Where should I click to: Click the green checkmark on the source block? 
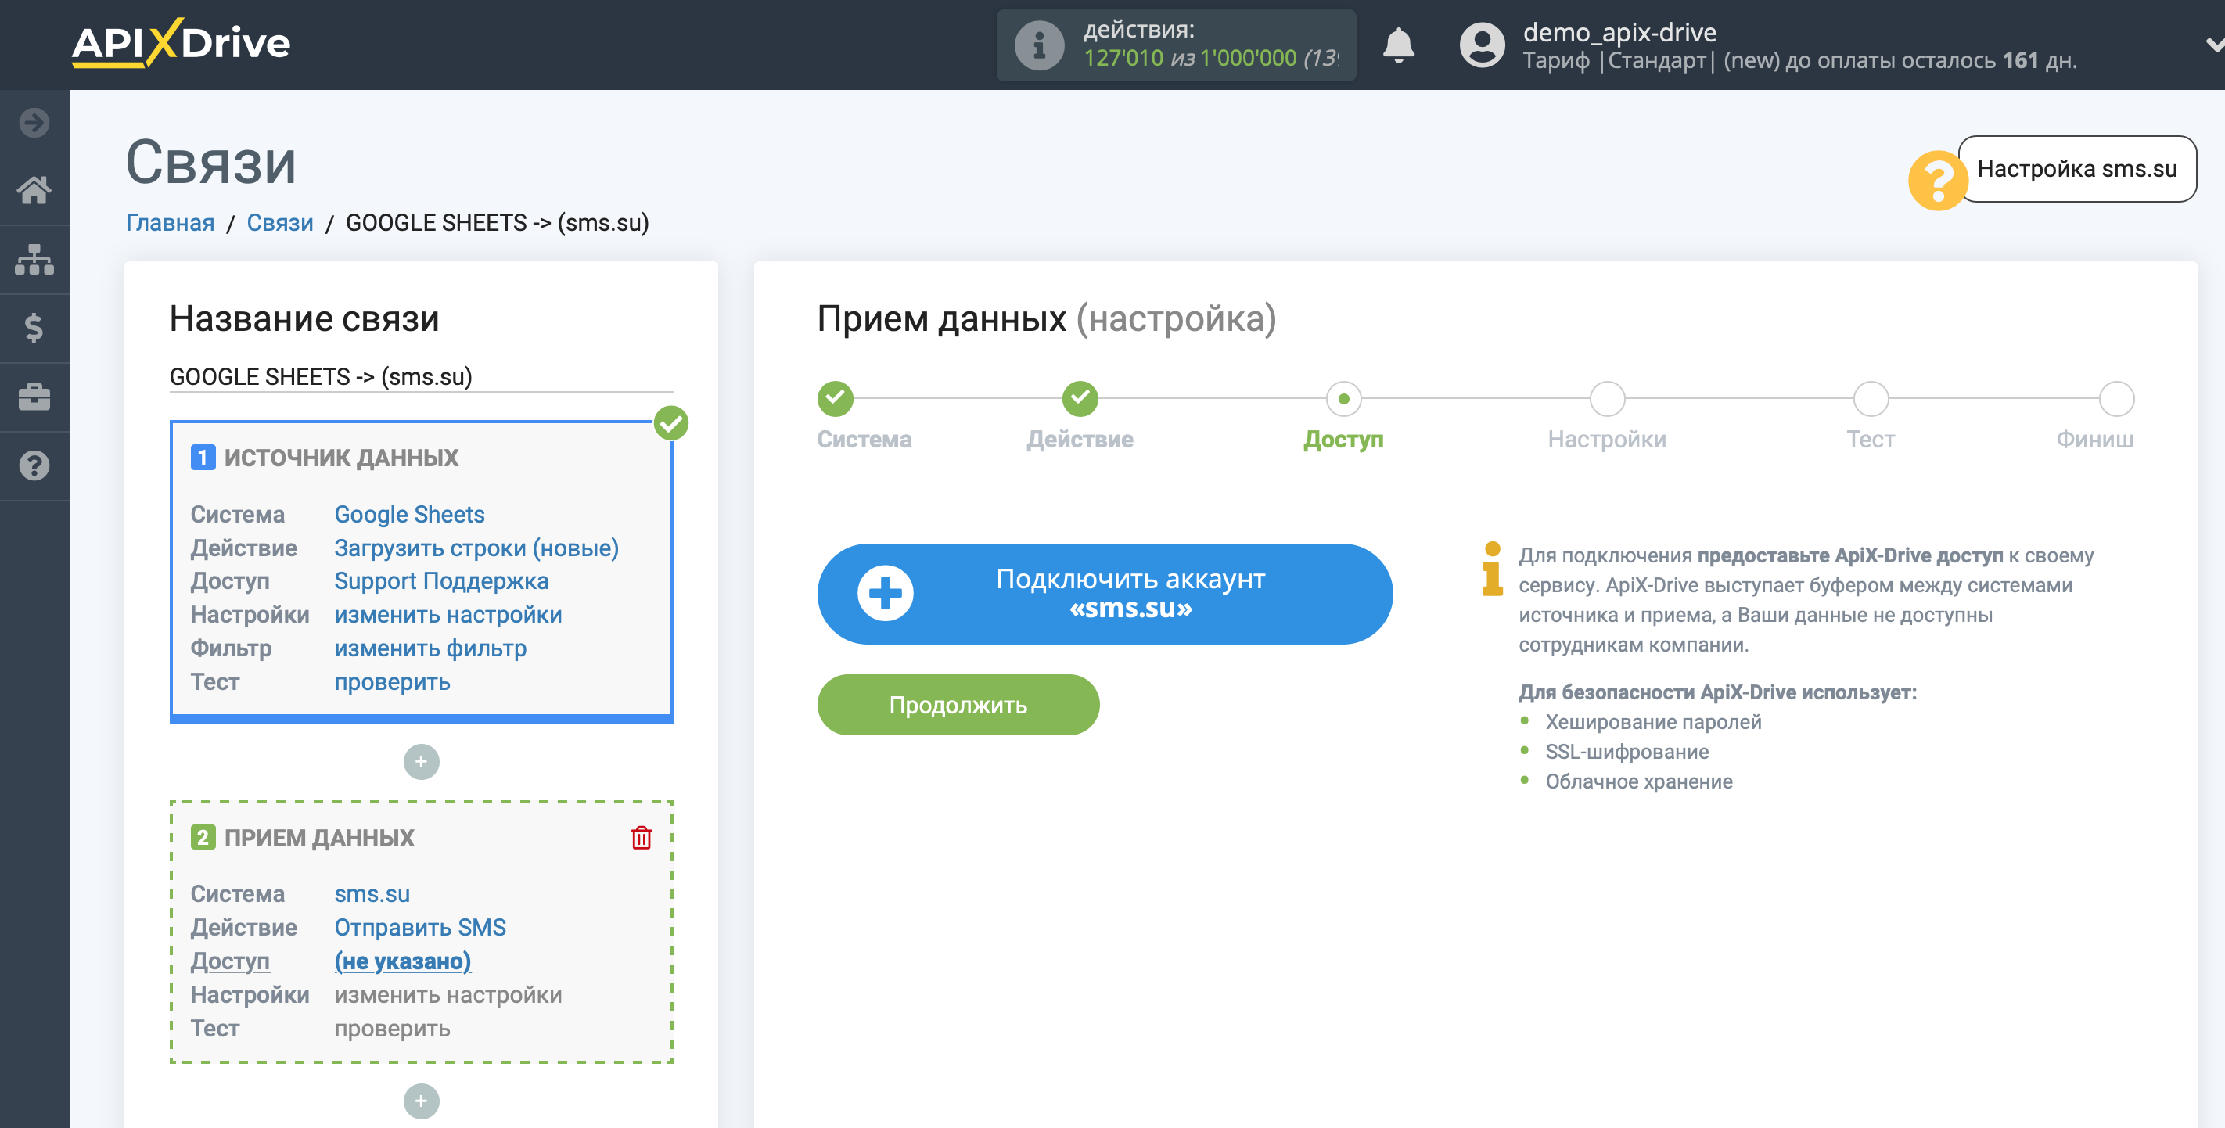(x=671, y=423)
